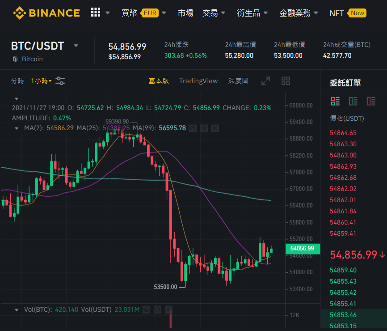Click the Binance logo
This screenshot has height=331, width=387.
tap(46, 13)
